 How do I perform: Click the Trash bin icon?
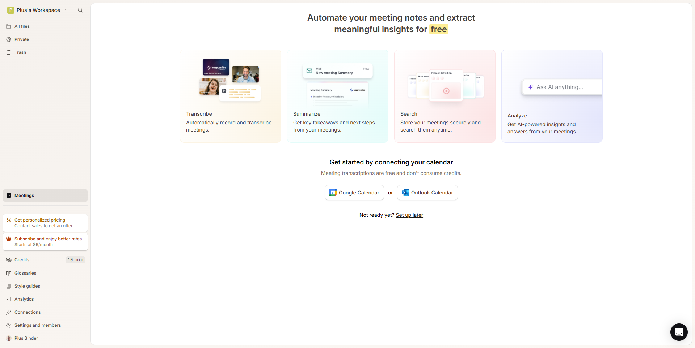click(x=9, y=52)
